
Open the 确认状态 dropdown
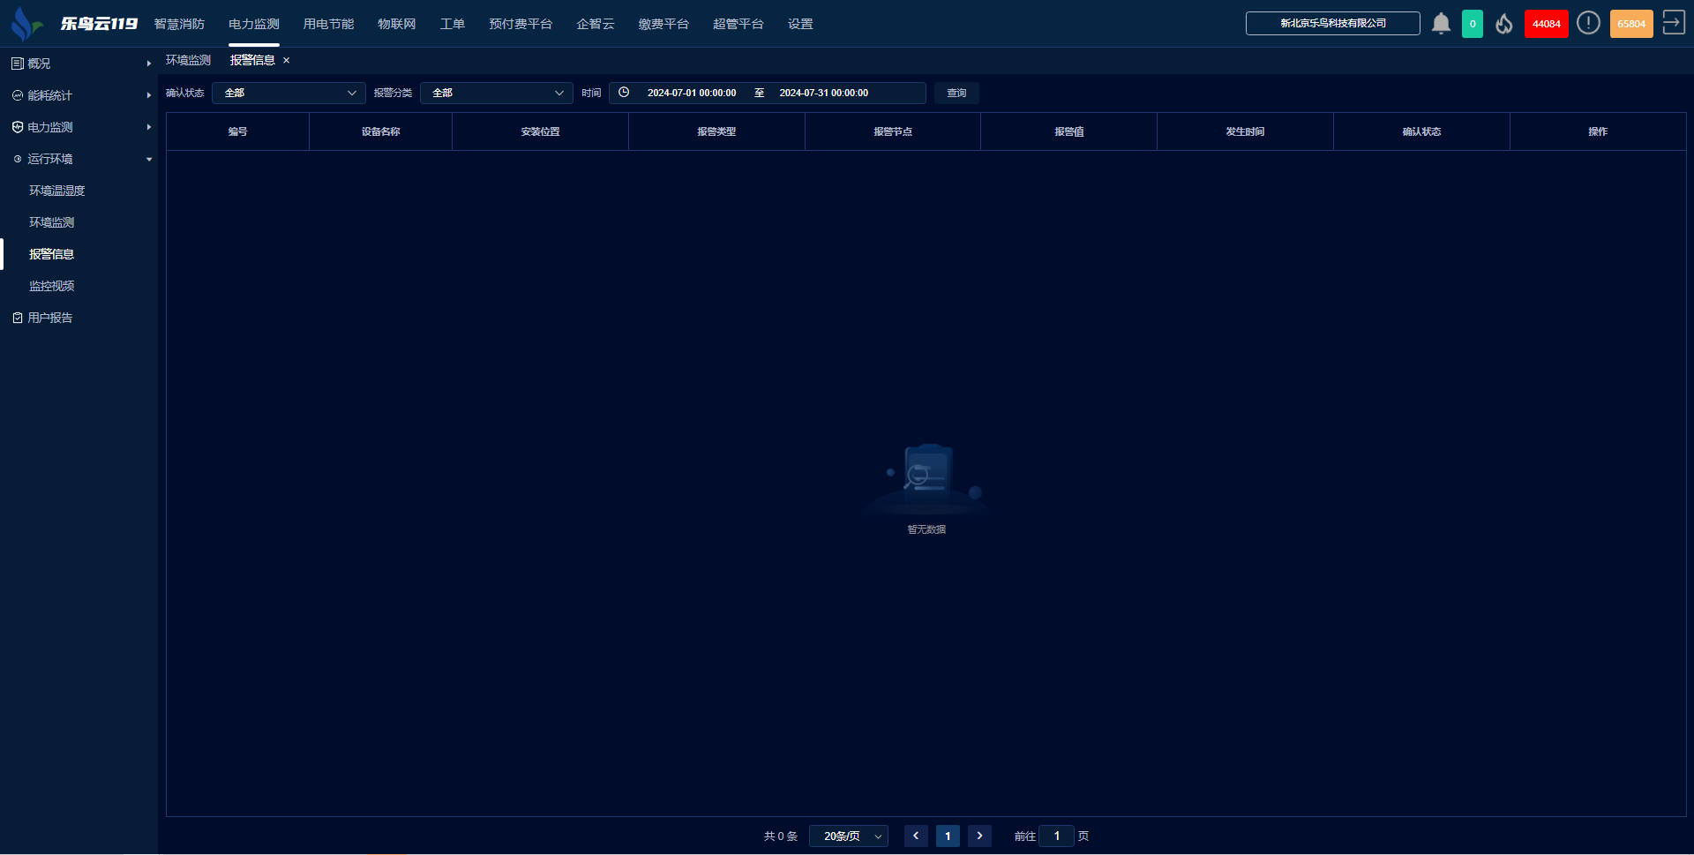tap(289, 93)
